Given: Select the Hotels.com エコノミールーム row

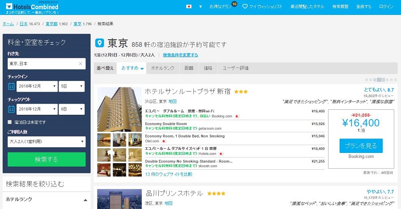Looking at the screenshot, I should [235, 151].
